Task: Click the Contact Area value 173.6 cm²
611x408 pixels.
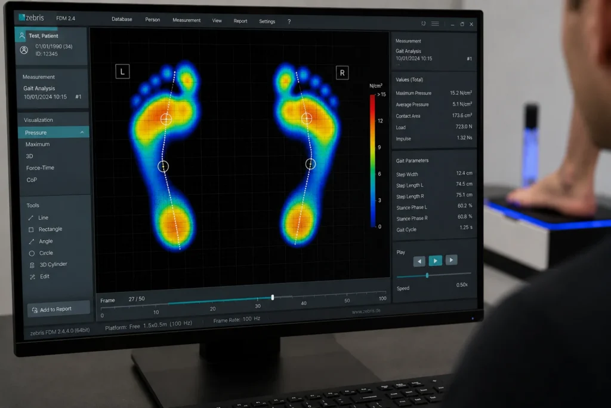Action: 462,115
